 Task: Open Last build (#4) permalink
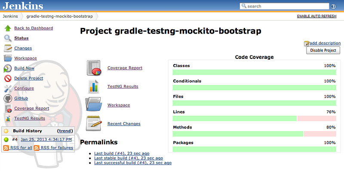(122, 153)
